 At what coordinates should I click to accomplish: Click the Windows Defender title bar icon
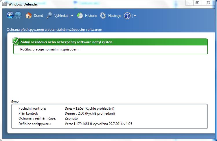pos(4,4)
